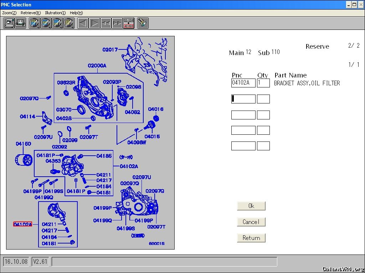Click the Qty field showing 1
The width and height of the screenshot is (365, 273).
[x=263, y=83]
